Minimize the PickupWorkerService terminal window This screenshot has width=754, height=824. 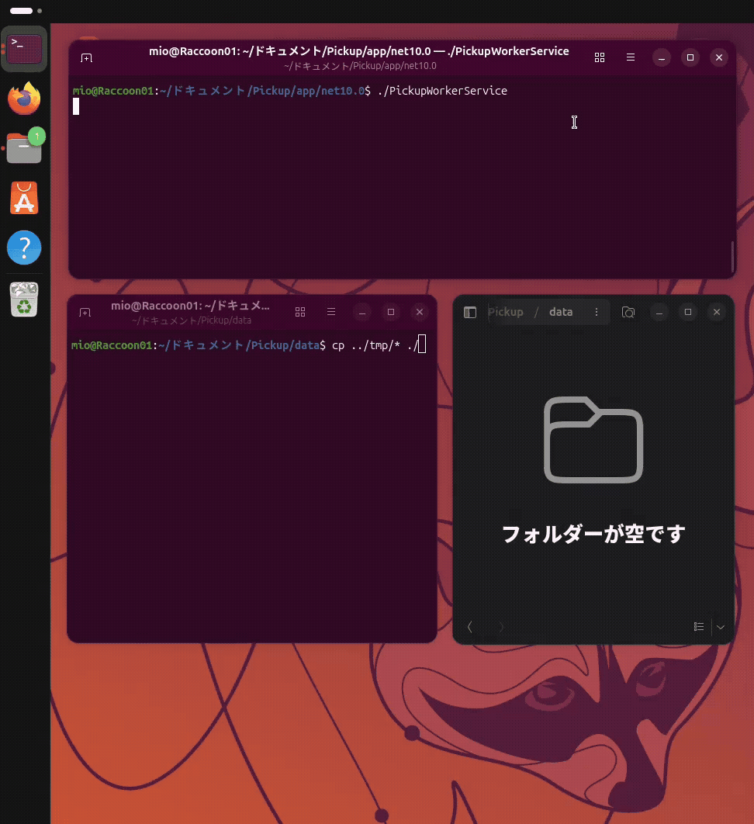[x=662, y=58]
